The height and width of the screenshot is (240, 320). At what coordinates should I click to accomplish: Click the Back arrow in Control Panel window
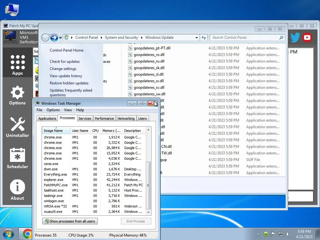pyautogui.click(x=45, y=37)
